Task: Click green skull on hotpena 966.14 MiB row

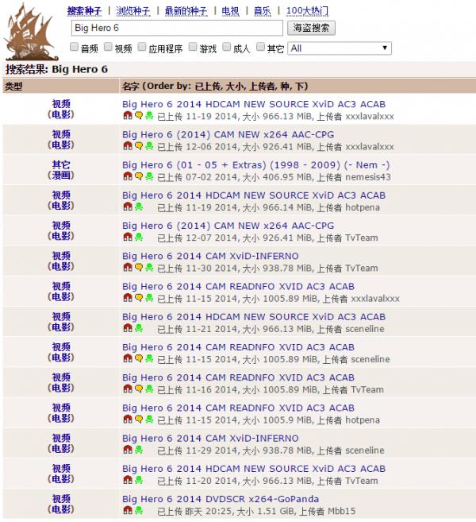Action: [x=139, y=207]
